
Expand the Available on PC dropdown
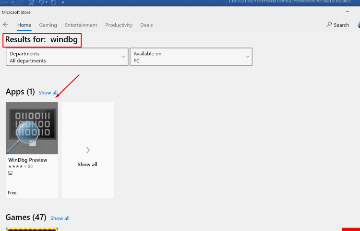pyautogui.click(x=191, y=57)
